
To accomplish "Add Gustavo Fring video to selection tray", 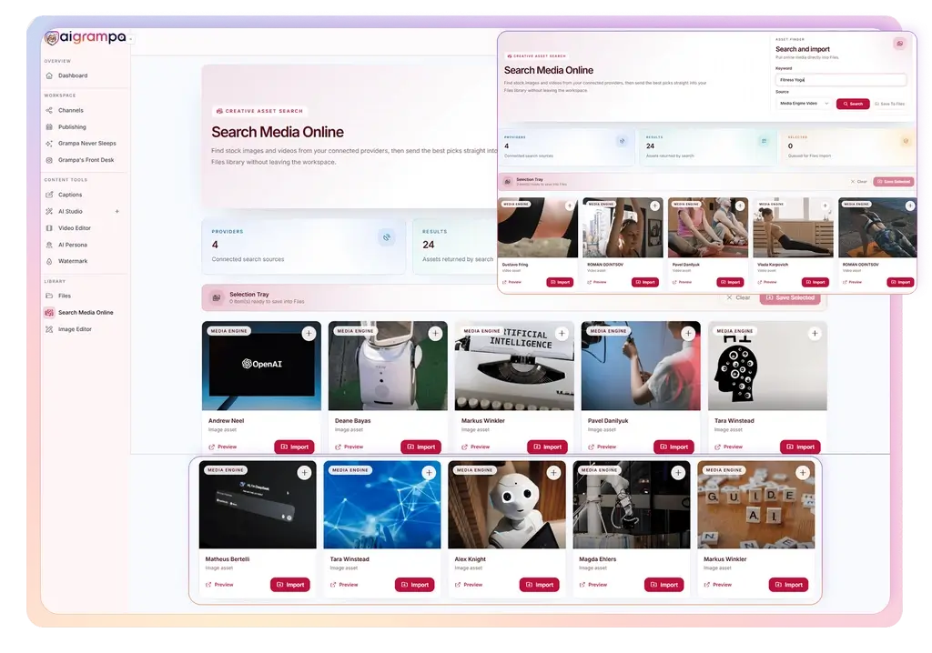I will click(x=570, y=206).
